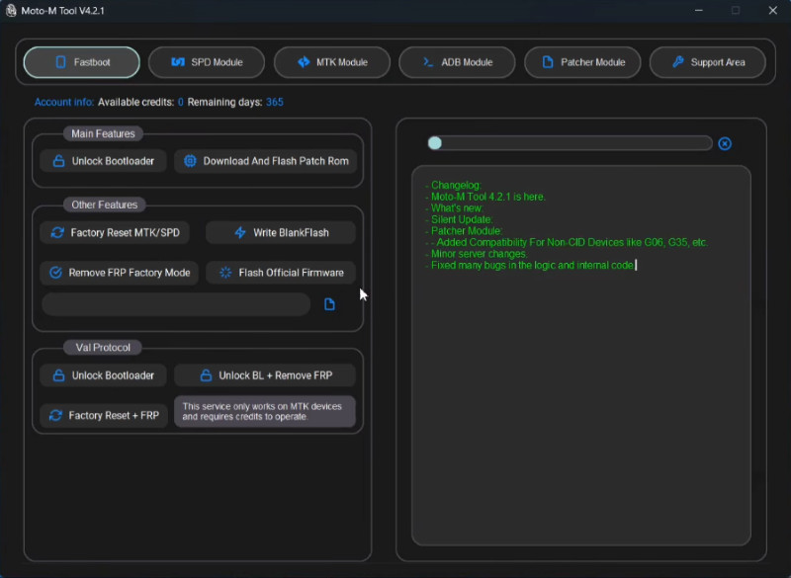The width and height of the screenshot is (791, 578).
Task: Click Unlock Bootloader in Val Protocol
Action: click(104, 375)
